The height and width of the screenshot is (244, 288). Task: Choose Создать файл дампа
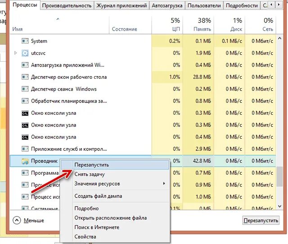115,196
